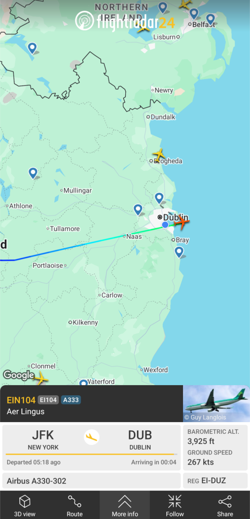
Task: Open the airport pin near Belfast
Action: (x=210, y=19)
